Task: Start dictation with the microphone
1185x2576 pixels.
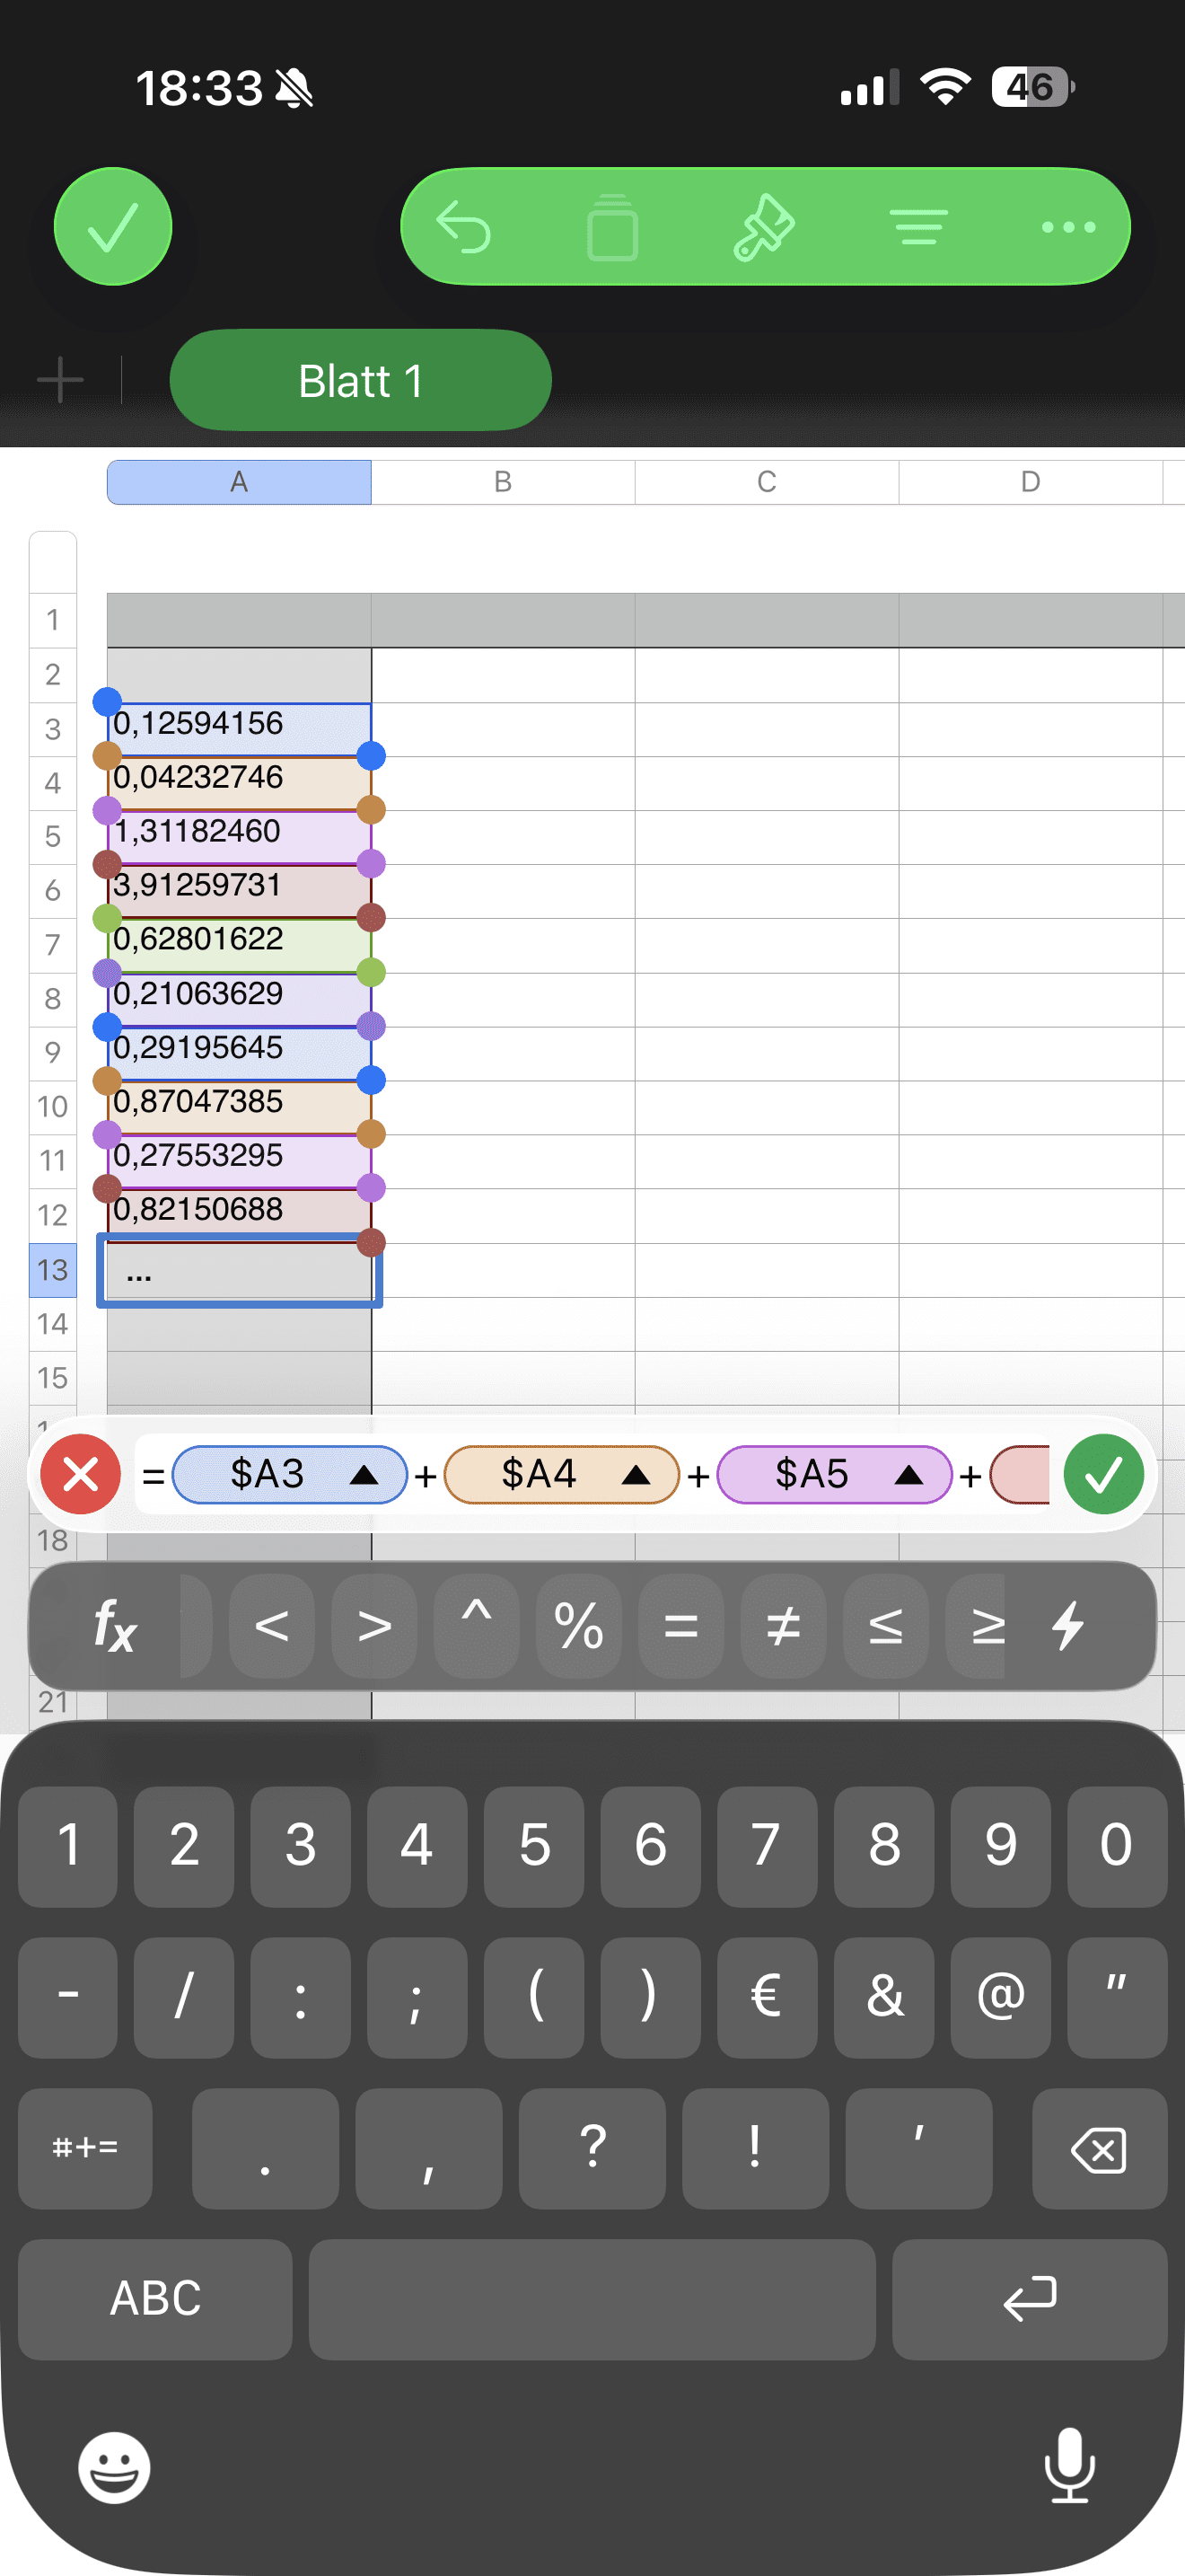Action: click(x=1069, y=2467)
